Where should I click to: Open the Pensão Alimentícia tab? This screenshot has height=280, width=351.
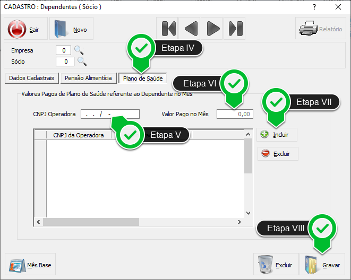88,78
